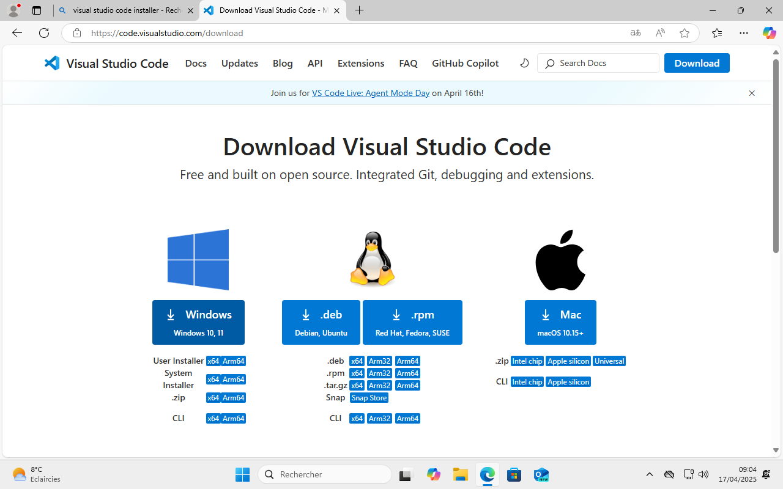Click the Snap Store link
The height and width of the screenshot is (489, 783).
(369, 398)
